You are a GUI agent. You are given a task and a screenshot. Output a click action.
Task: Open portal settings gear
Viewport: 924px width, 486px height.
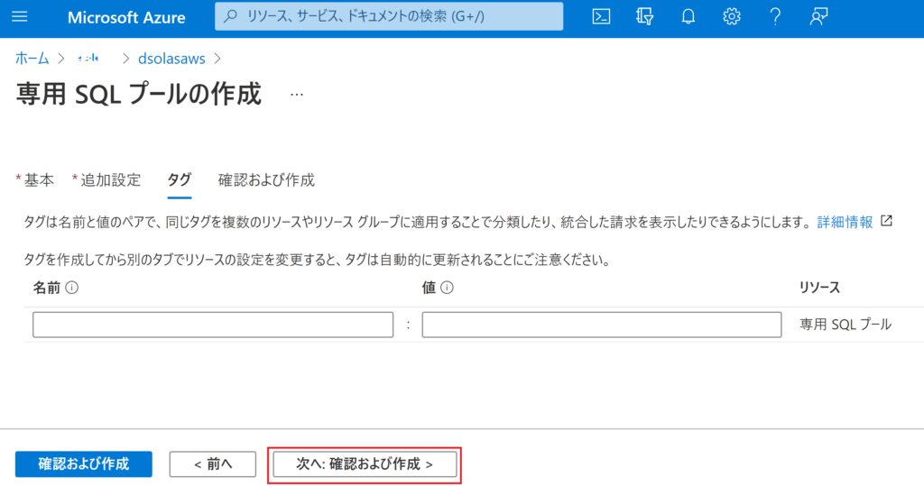point(732,17)
